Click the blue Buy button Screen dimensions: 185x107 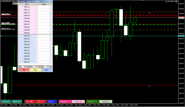pyautogui.click(x=46, y=70)
